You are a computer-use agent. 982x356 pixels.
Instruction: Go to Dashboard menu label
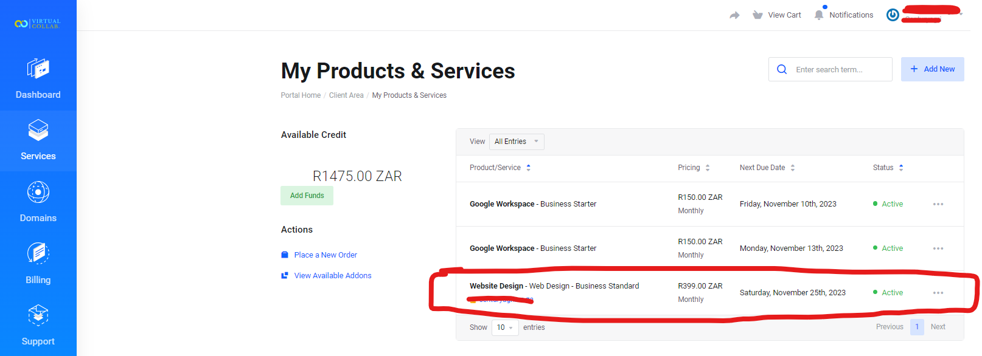[x=38, y=95]
